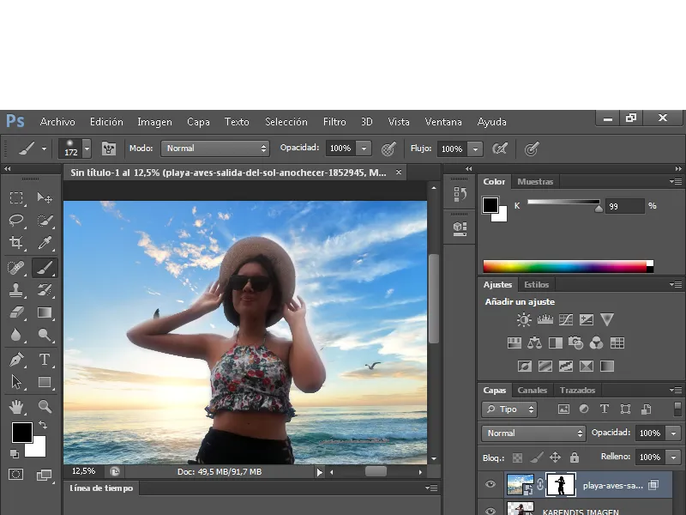Open the tool preset picker arrow
Screen dimensions: 686x515
click(44, 148)
